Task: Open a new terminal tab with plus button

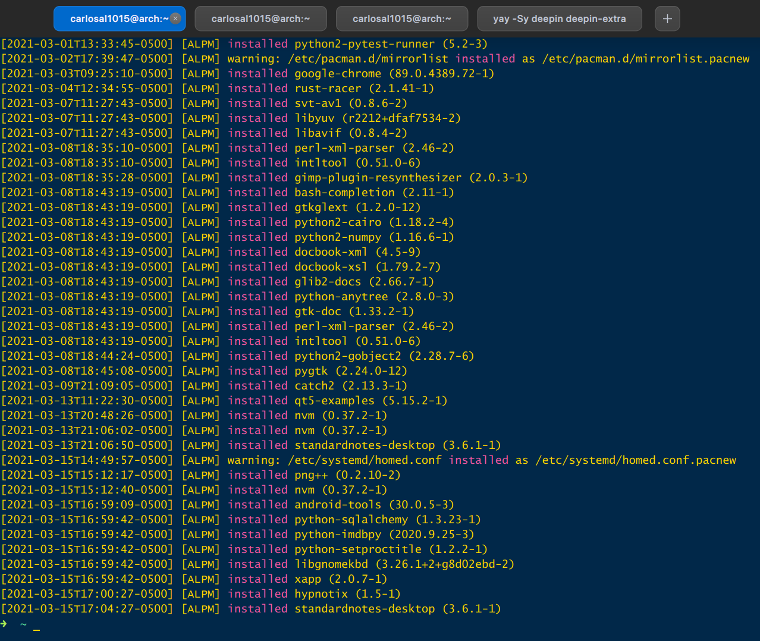Action: [x=667, y=18]
